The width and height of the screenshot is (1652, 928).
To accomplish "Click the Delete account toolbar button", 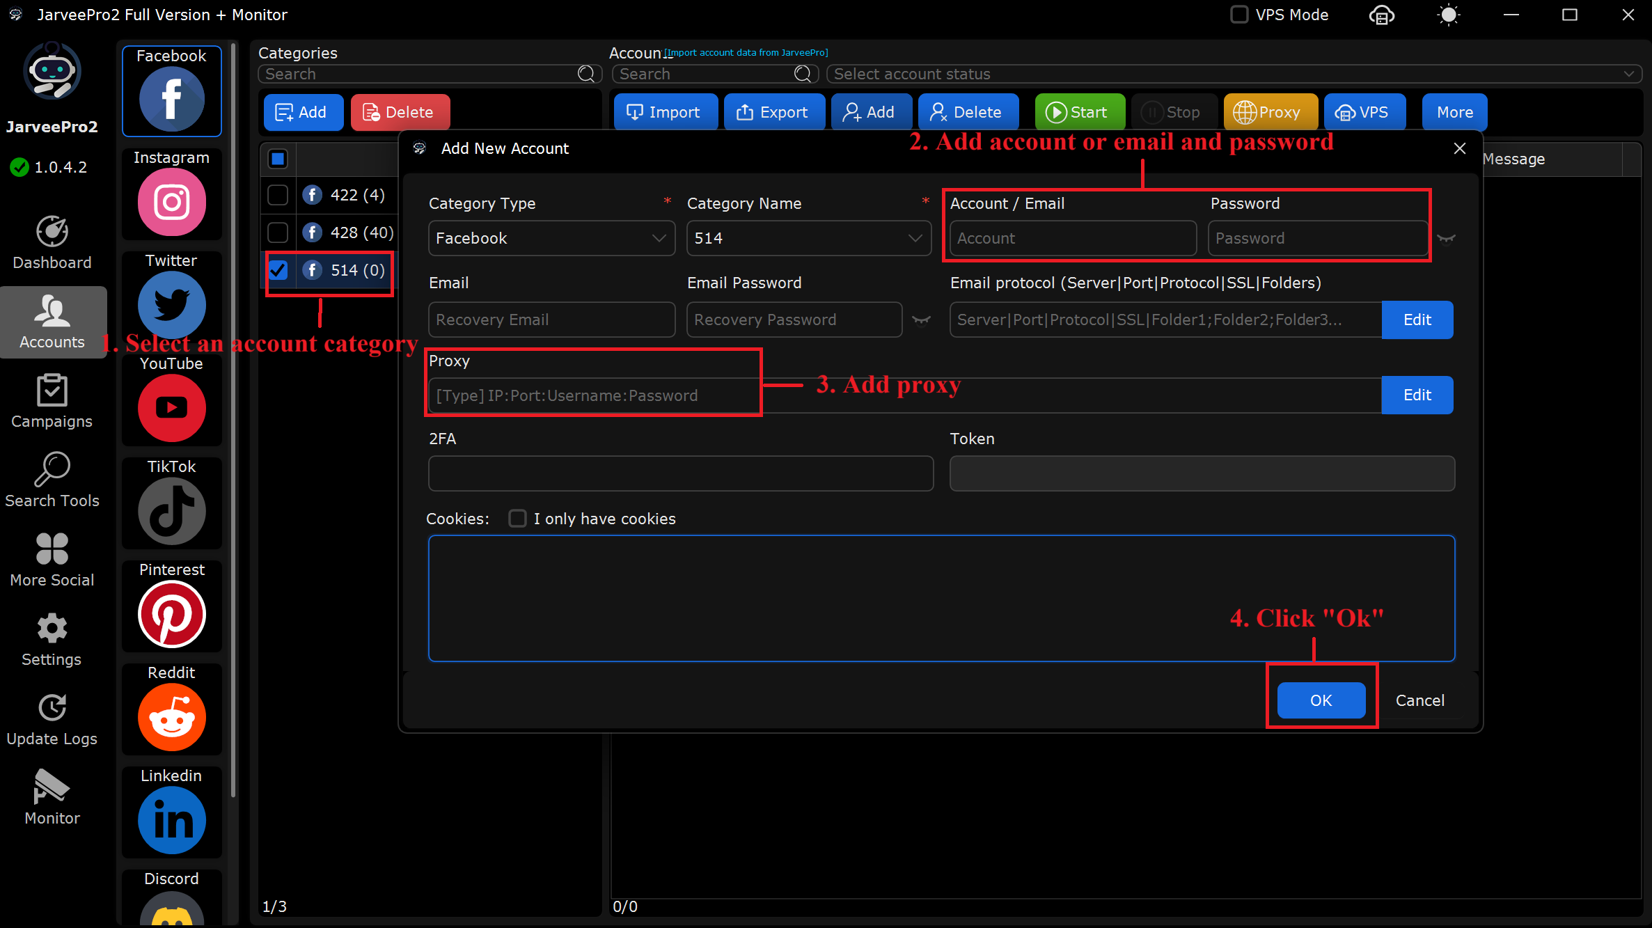I will 968,112.
